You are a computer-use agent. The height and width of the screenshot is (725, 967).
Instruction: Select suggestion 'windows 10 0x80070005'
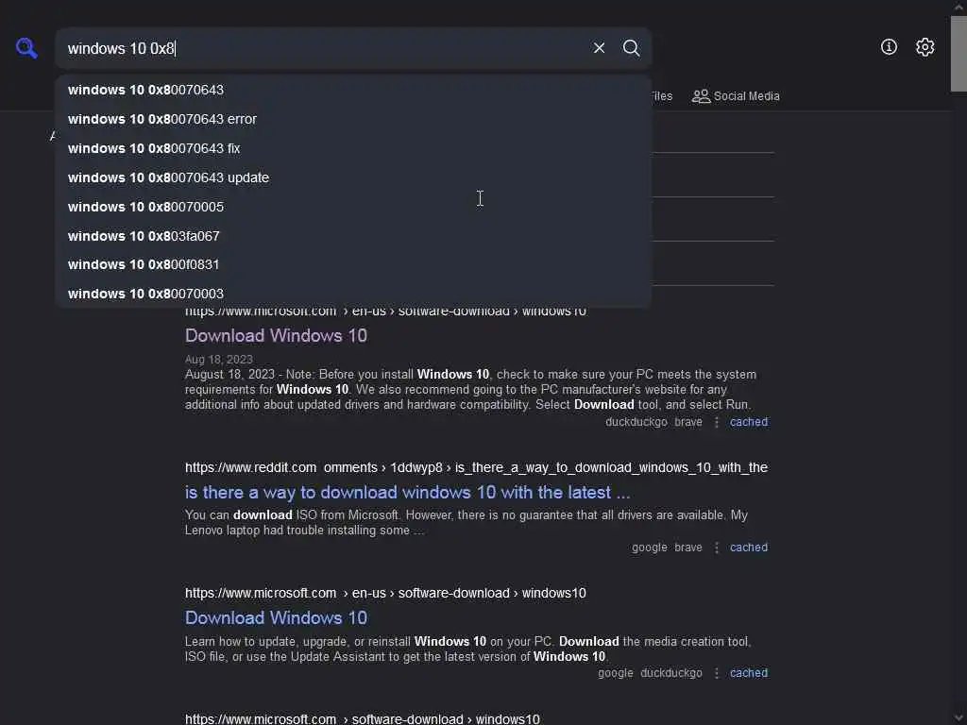coord(353,207)
